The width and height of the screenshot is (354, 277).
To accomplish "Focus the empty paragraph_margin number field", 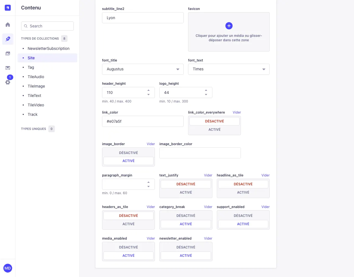I will coord(128,184).
